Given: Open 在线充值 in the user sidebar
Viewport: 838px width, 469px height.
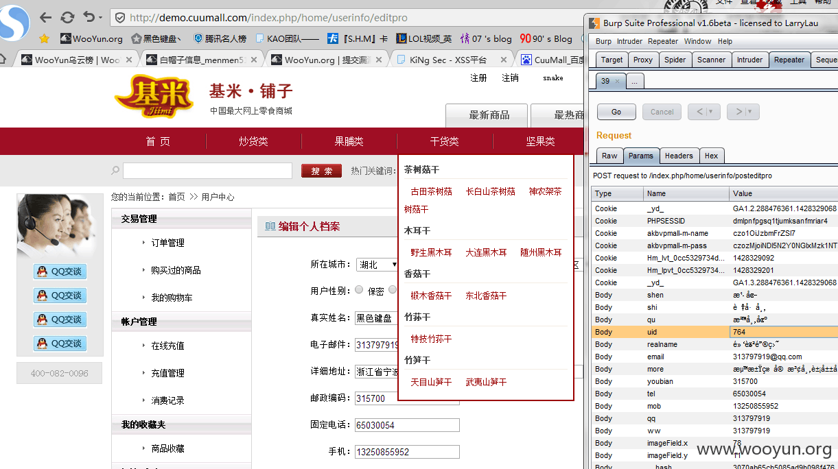Looking at the screenshot, I should click(x=167, y=346).
